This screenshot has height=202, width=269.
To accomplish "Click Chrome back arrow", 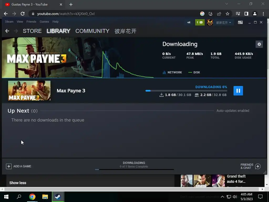I will click(6, 14).
